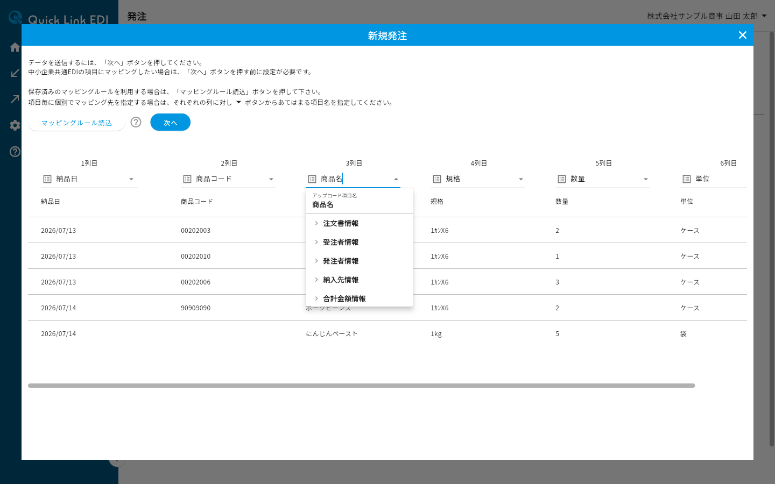
Task: Click the Quick Link EDI logo
Action: click(59, 18)
